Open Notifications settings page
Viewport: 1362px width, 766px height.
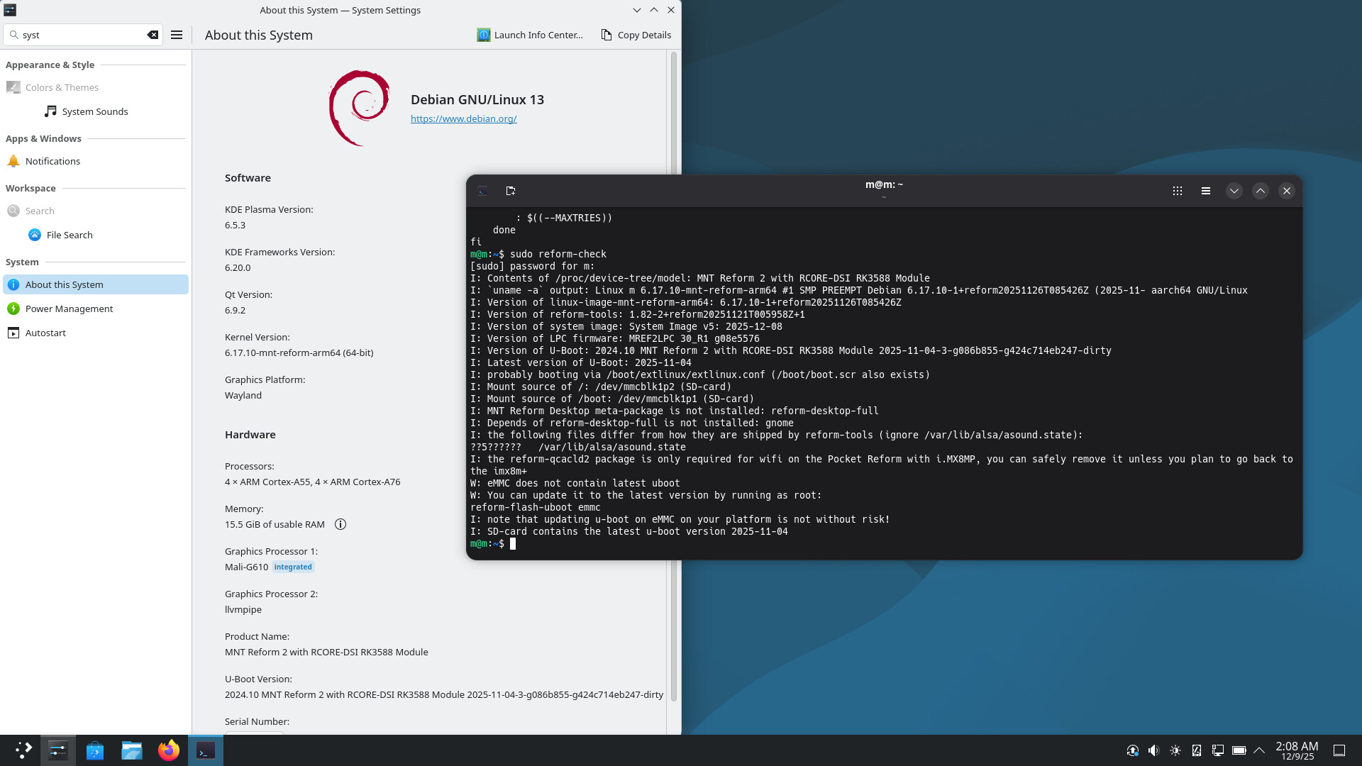tap(52, 161)
